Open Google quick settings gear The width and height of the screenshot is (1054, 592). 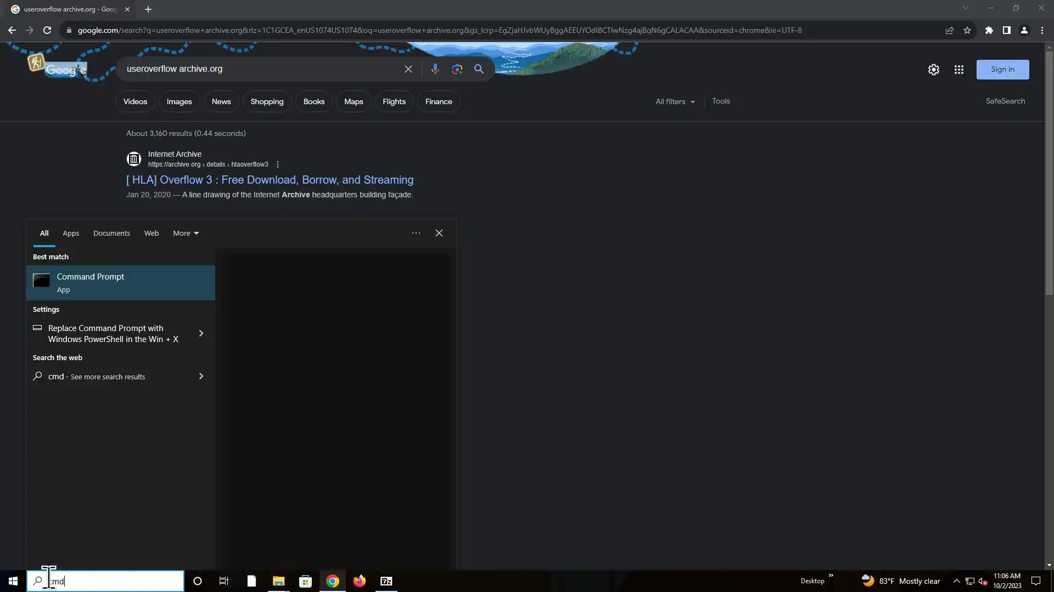coord(933,70)
